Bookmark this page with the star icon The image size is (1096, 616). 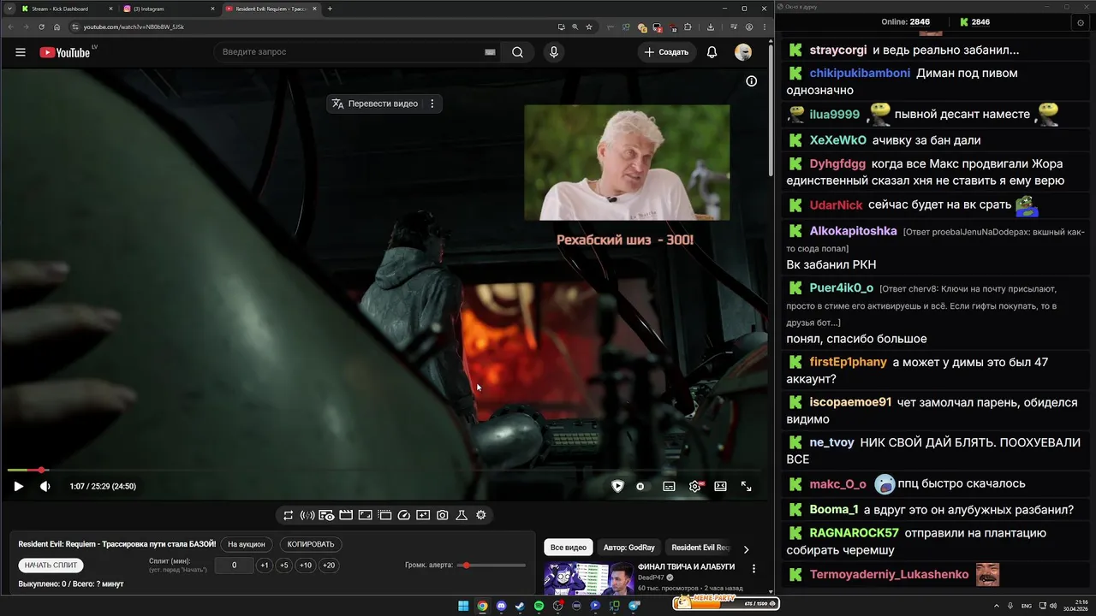(589, 27)
